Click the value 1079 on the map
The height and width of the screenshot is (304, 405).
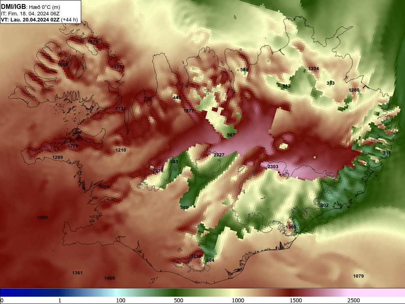point(358,276)
